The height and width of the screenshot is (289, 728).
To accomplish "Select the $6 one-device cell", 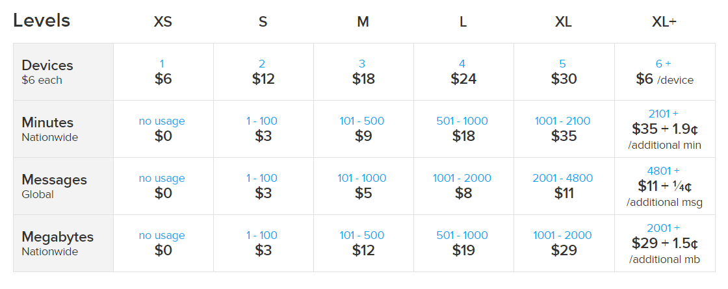I will pyautogui.click(x=163, y=72).
